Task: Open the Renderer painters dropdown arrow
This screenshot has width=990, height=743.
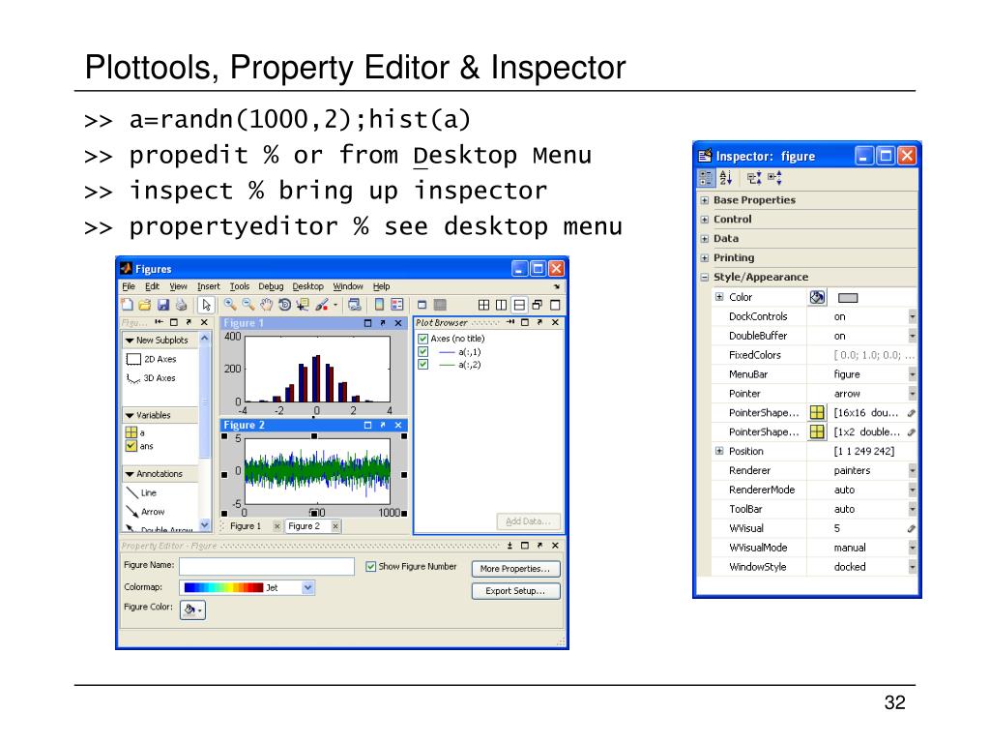Action: coord(913,471)
